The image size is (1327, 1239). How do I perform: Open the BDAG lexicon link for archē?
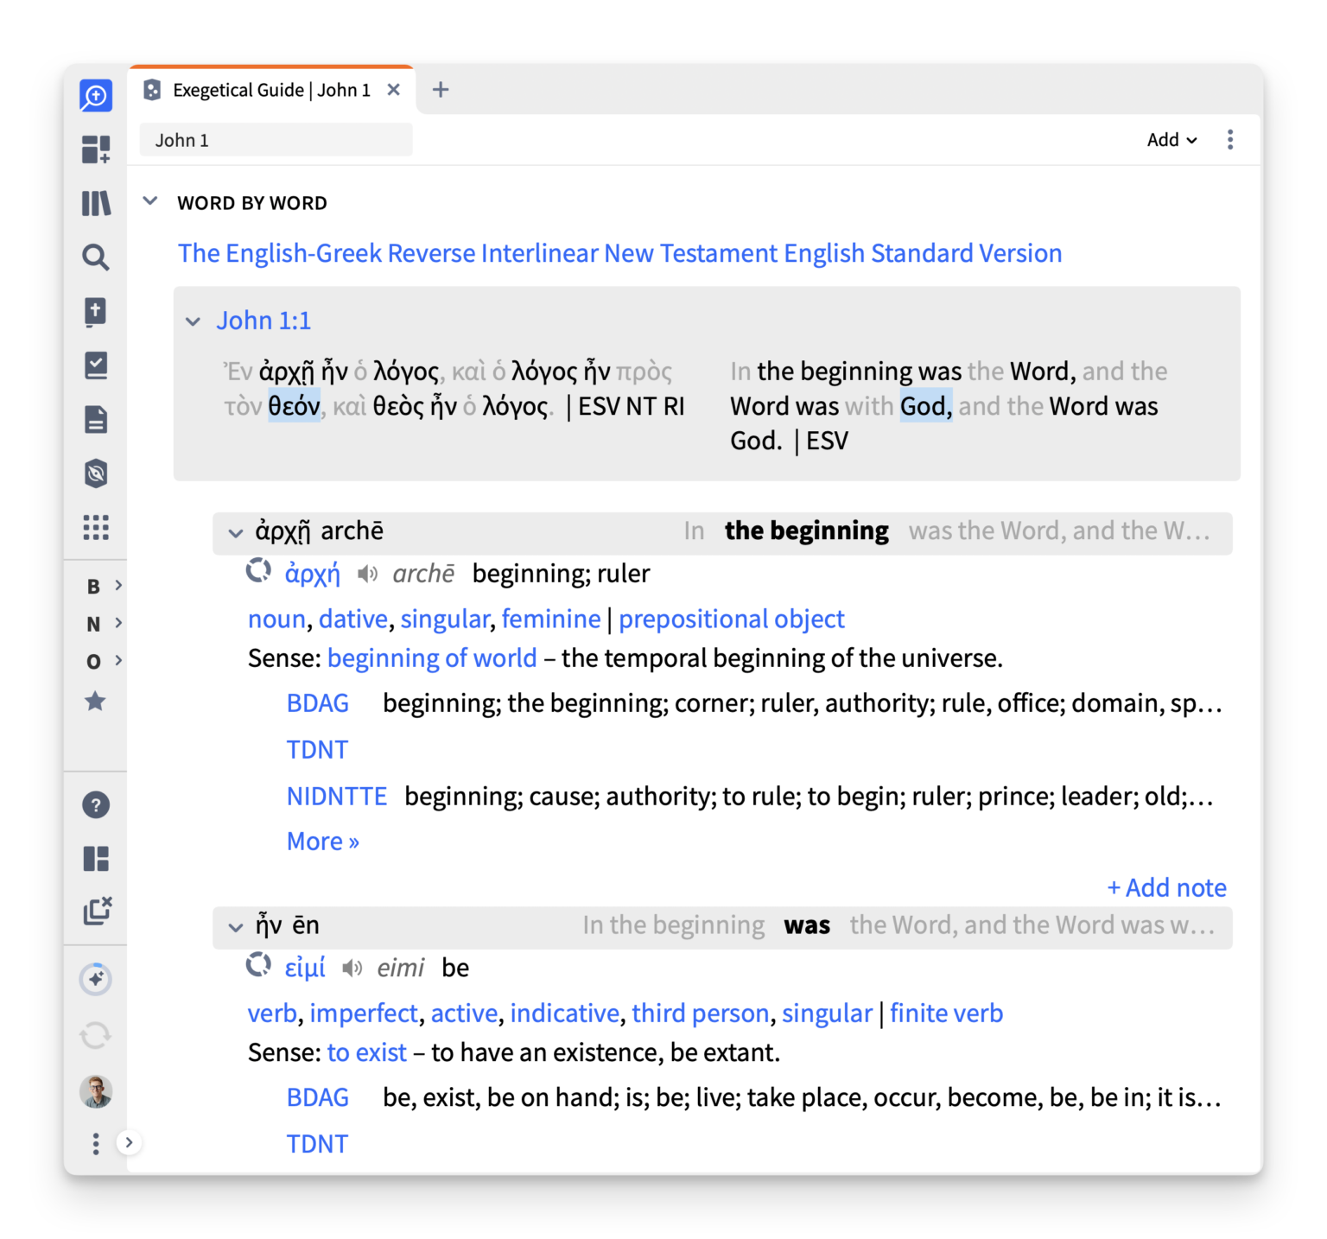(317, 702)
